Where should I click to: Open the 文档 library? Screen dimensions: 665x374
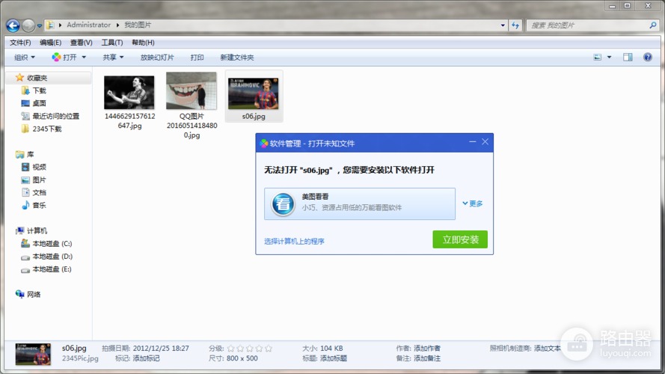39,192
